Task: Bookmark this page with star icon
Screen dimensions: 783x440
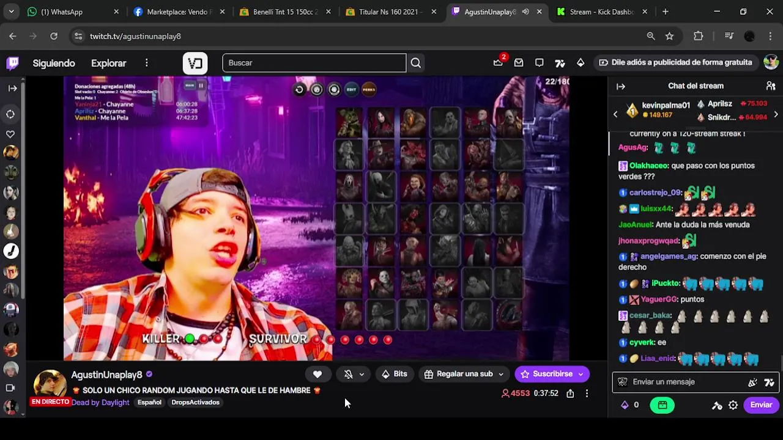Action: tap(669, 36)
